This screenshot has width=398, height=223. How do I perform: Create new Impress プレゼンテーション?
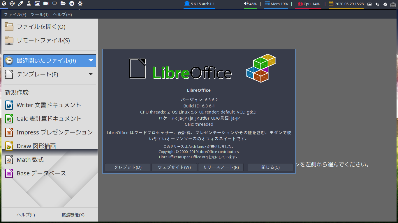(x=50, y=132)
